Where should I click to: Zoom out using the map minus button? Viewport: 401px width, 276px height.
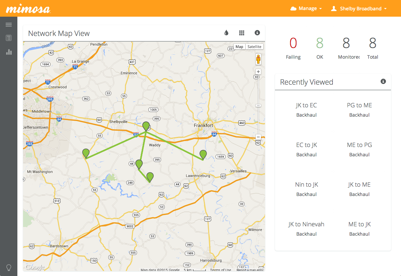[258, 137]
